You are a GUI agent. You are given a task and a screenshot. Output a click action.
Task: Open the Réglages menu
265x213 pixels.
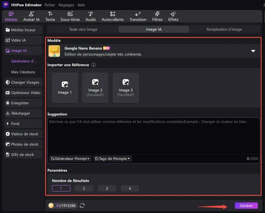(x=66, y=5)
